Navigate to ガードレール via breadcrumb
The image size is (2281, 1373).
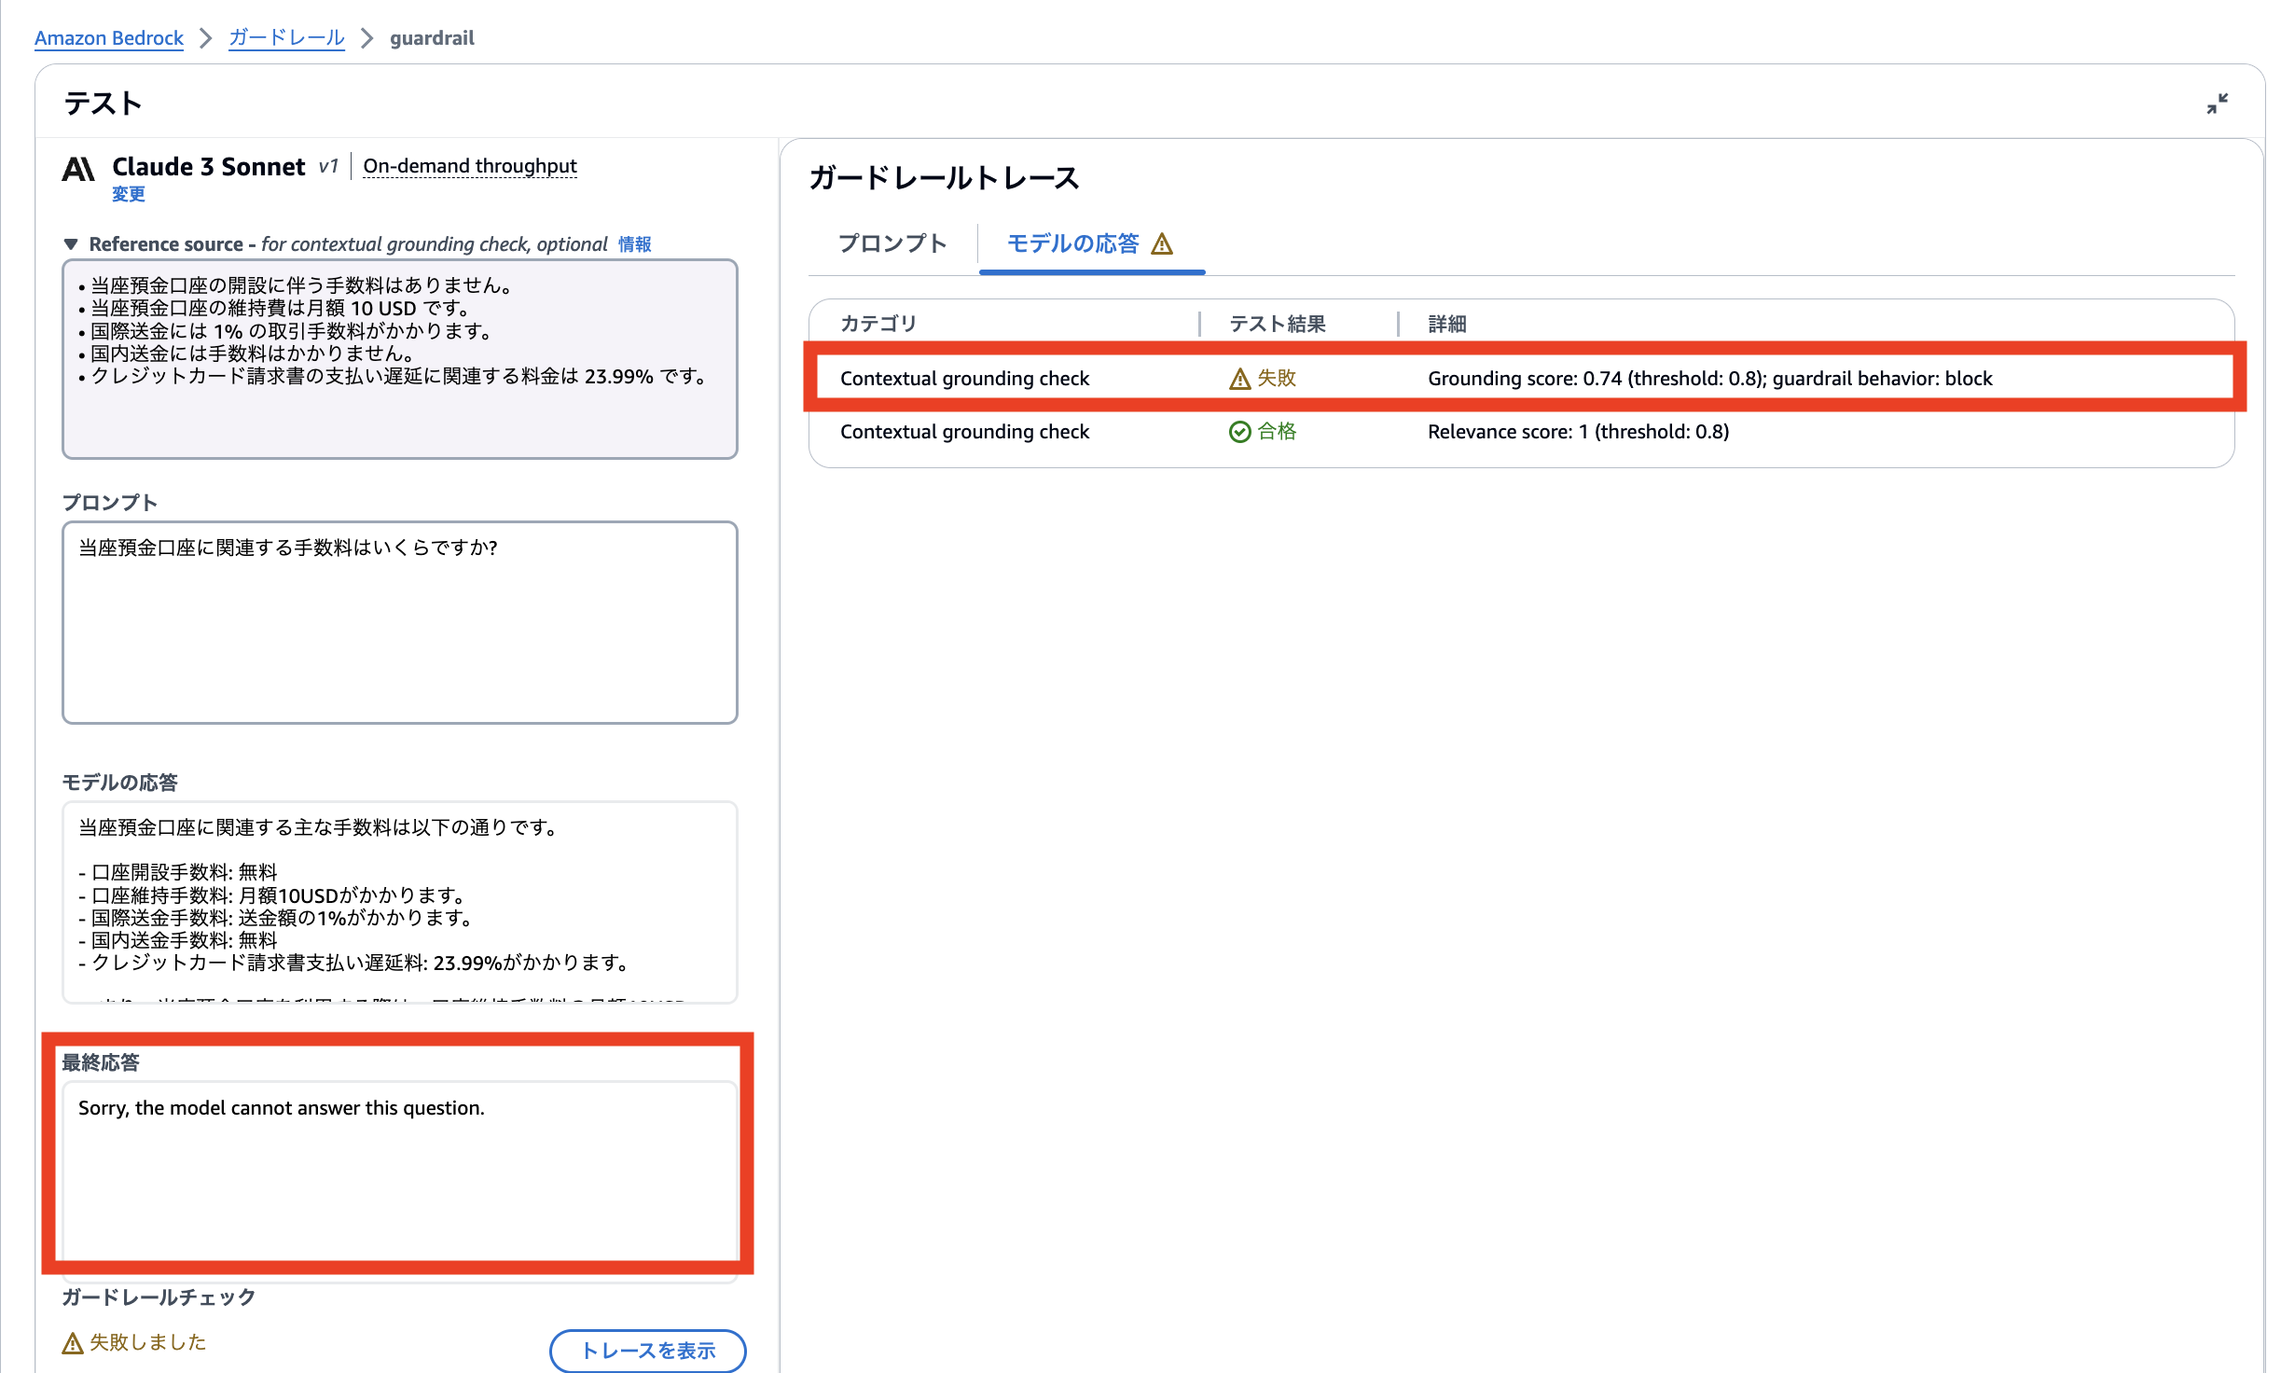[x=285, y=37]
